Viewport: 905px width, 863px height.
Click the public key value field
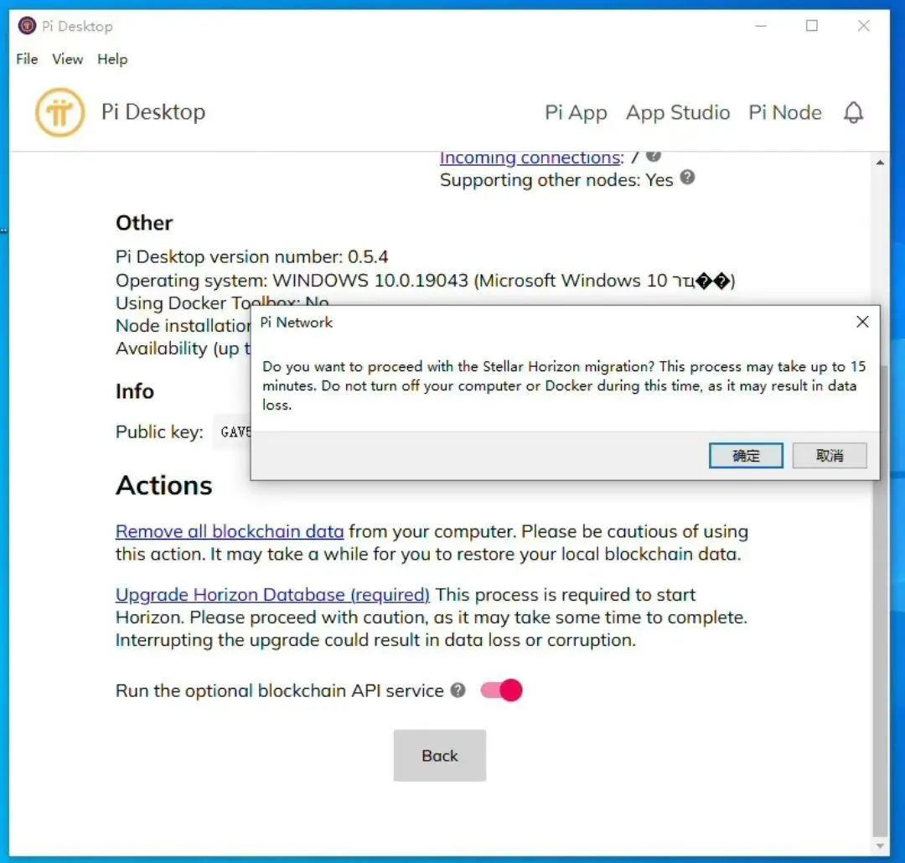pyautogui.click(x=232, y=431)
